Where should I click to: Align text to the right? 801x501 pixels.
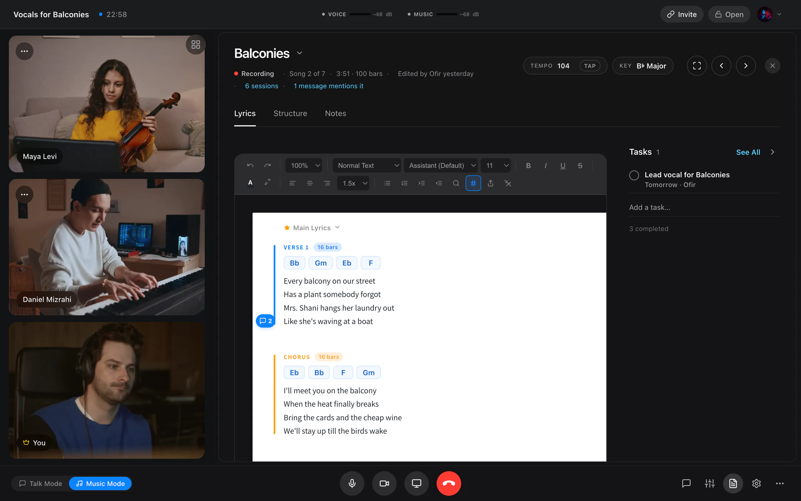[327, 183]
